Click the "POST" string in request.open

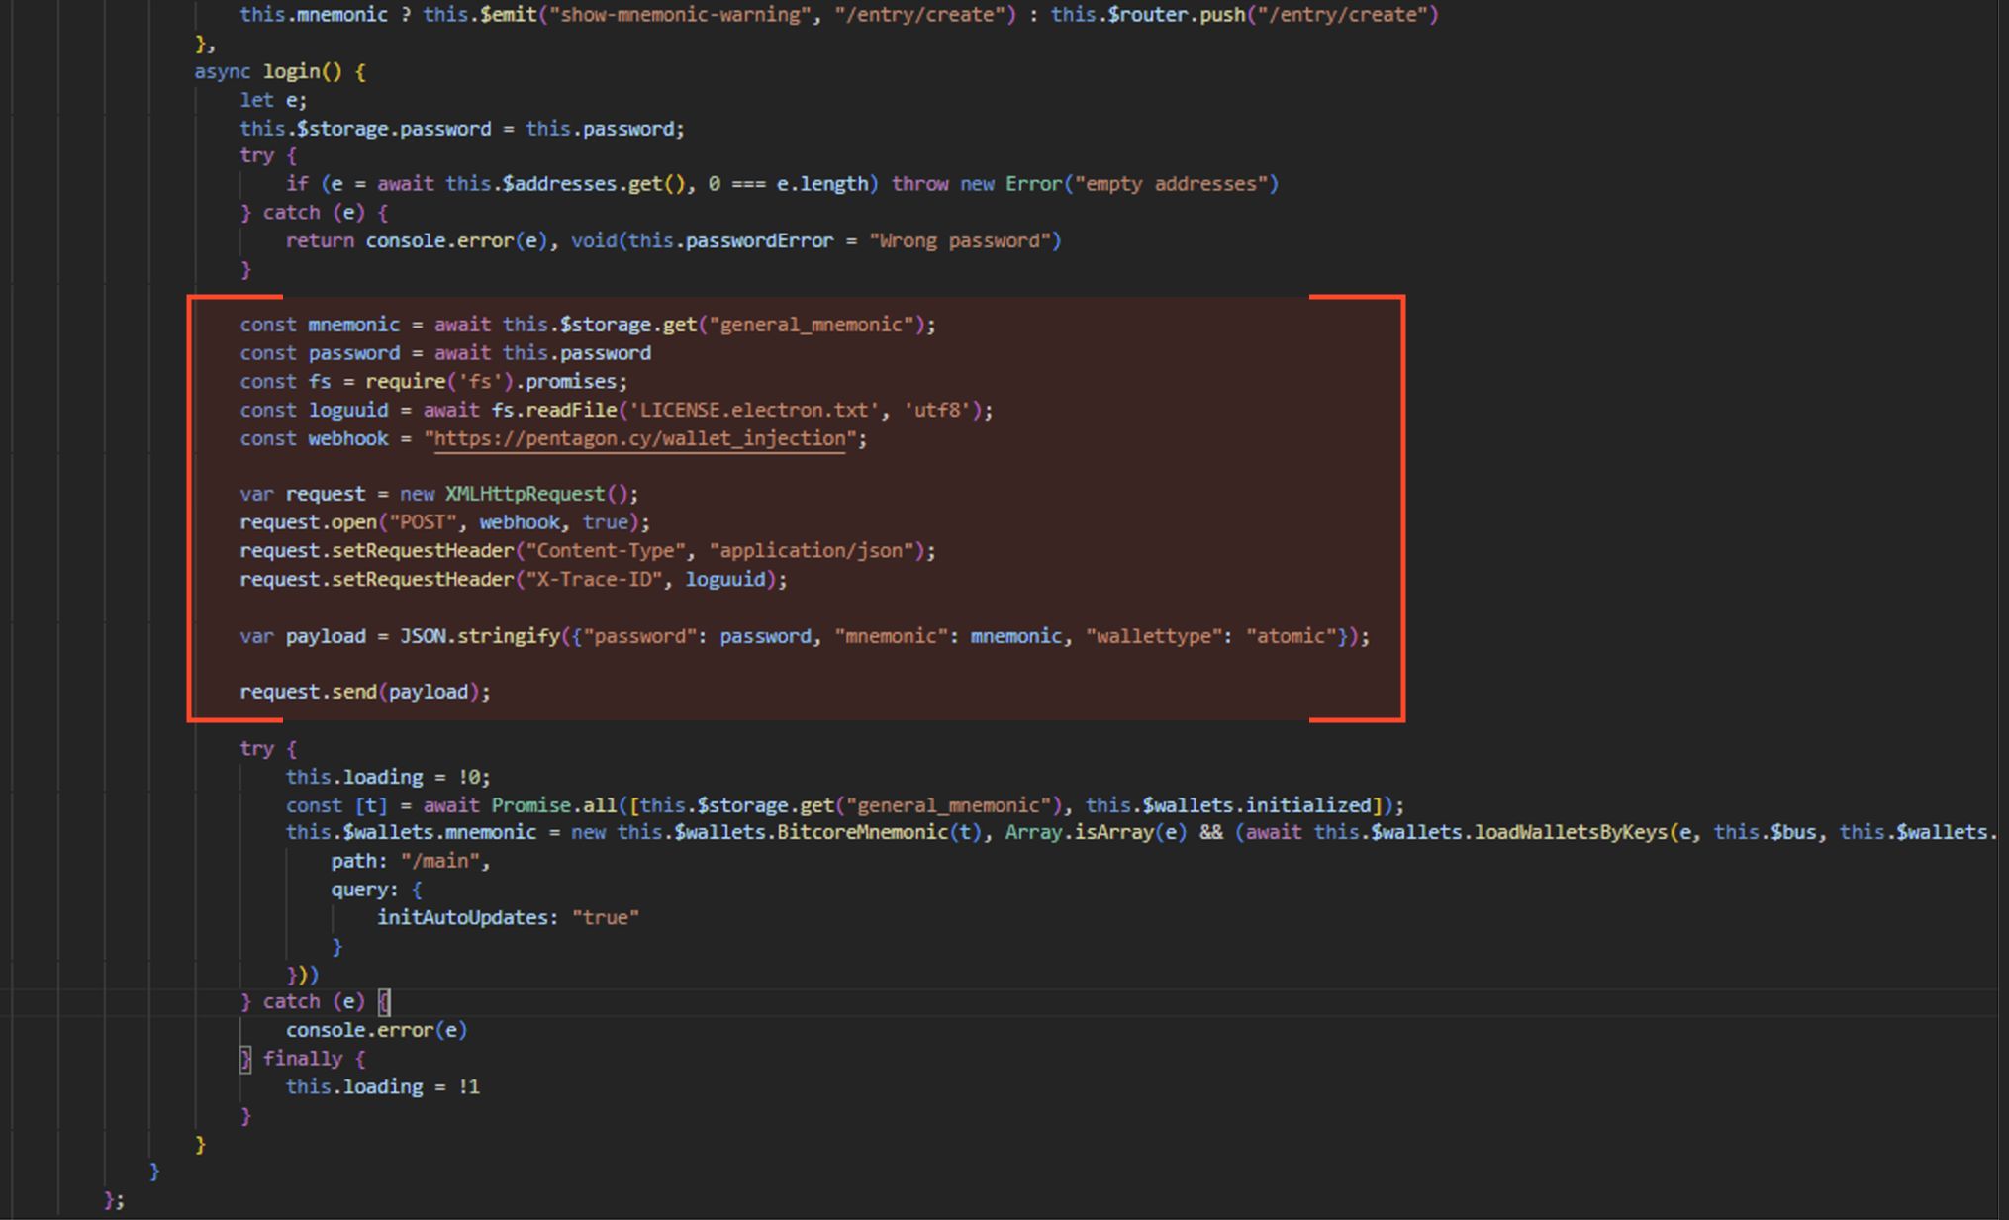pos(423,521)
